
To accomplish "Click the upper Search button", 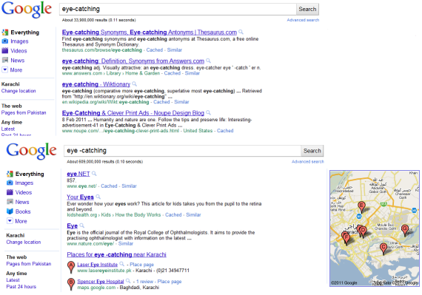I will tap(307, 9).
